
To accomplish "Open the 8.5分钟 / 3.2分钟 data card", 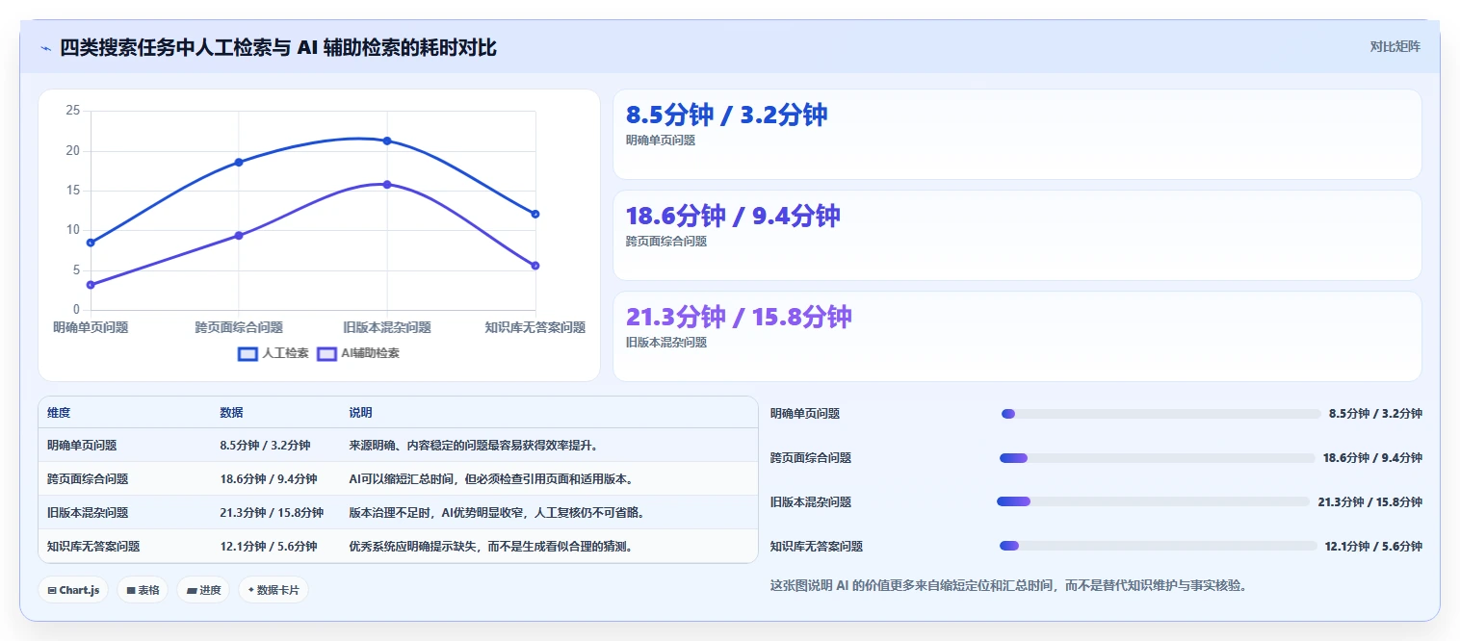I will pyautogui.click(x=1017, y=134).
